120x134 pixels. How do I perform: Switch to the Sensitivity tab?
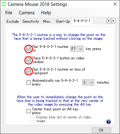(31, 21)
